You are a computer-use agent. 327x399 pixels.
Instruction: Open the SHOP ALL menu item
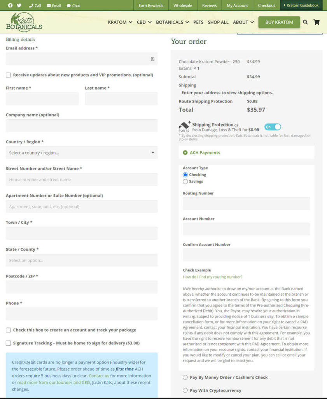pos(218,22)
